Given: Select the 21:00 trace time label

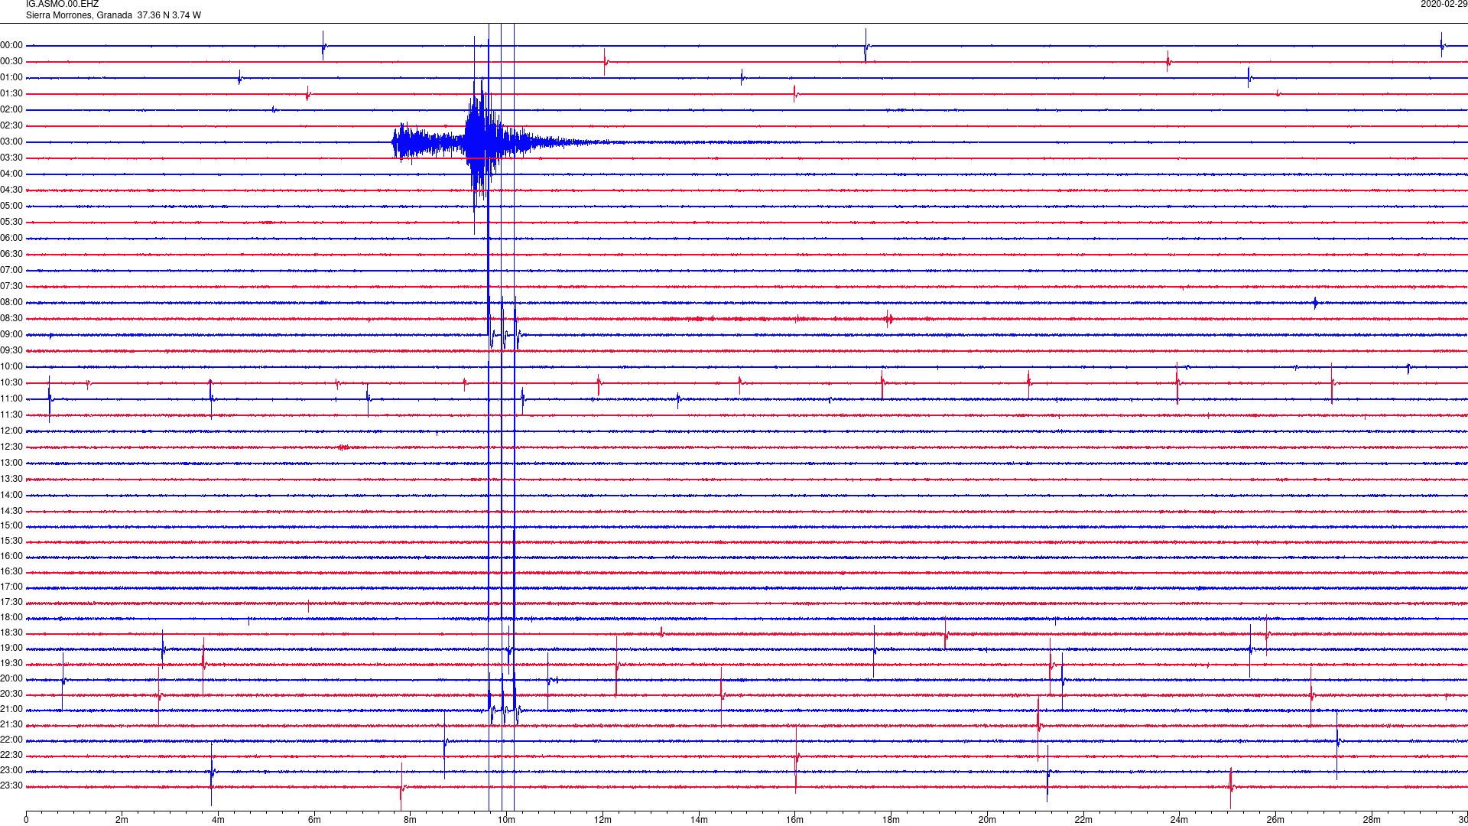Looking at the screenshot, I should tap(11, 710).
